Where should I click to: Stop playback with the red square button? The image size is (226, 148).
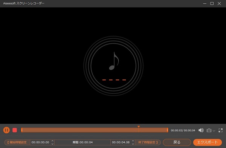click(15, 130)
